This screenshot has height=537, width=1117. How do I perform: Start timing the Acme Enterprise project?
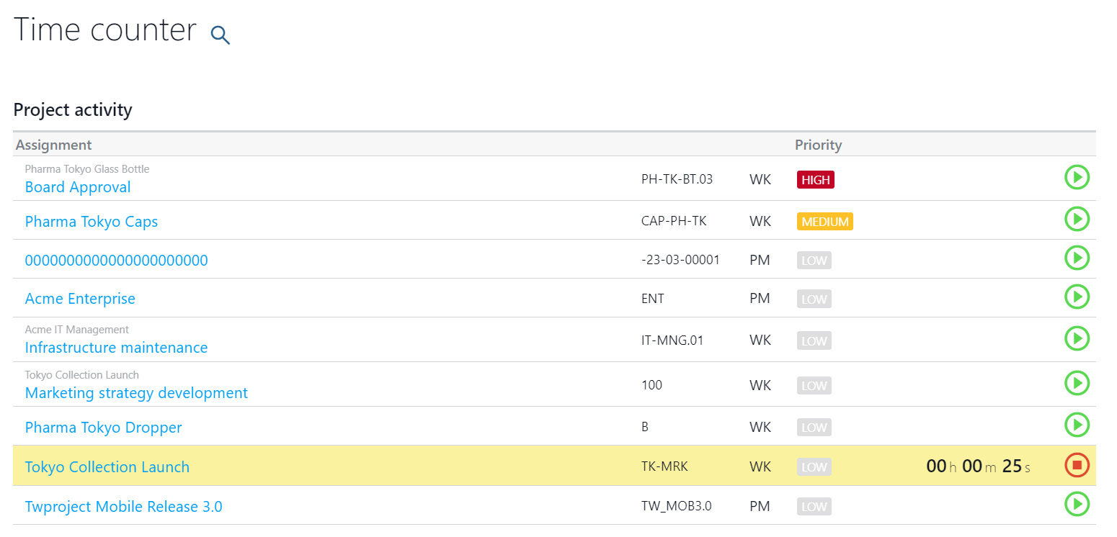coord(1077,297)
